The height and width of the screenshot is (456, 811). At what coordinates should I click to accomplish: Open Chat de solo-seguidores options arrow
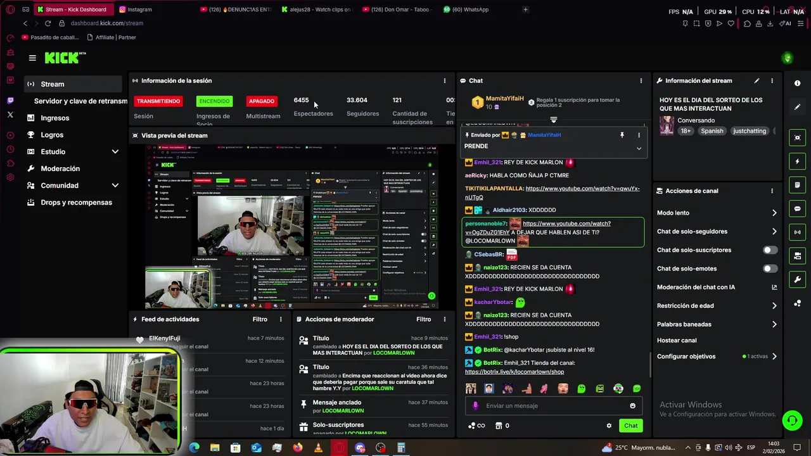tap(774, 232)
